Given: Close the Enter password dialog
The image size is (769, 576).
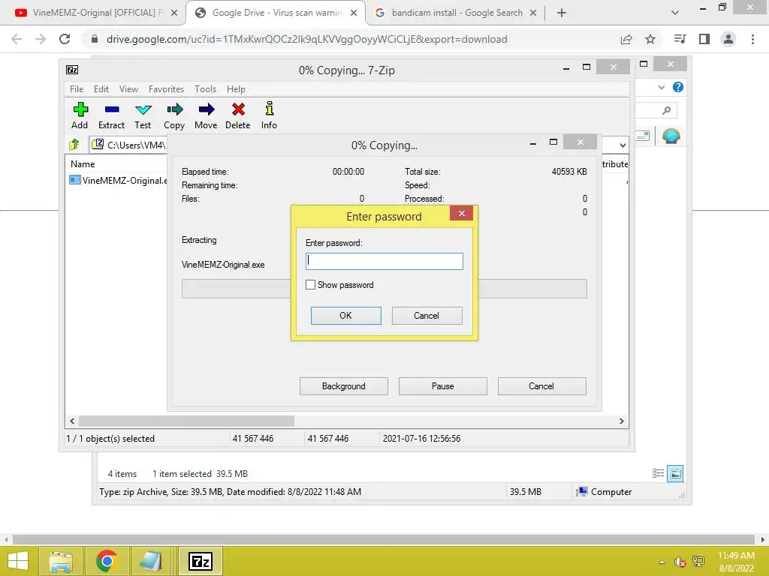Looking at the screenshot, I should (462, 213).
